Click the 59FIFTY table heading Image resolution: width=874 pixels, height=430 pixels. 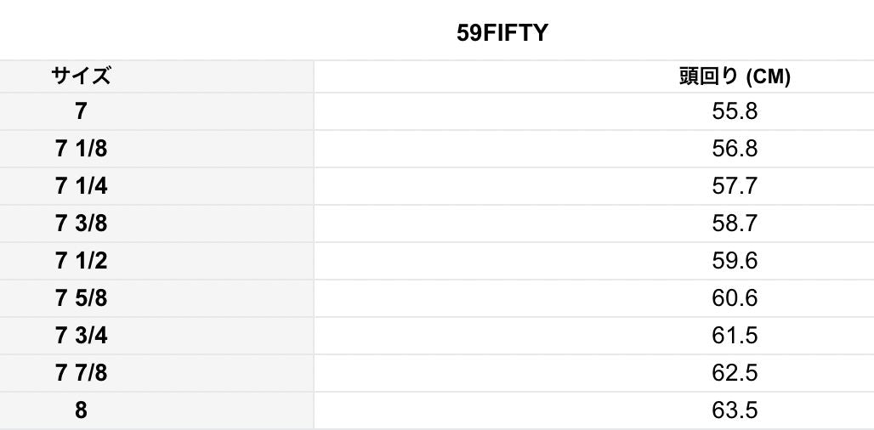[502, 33]
